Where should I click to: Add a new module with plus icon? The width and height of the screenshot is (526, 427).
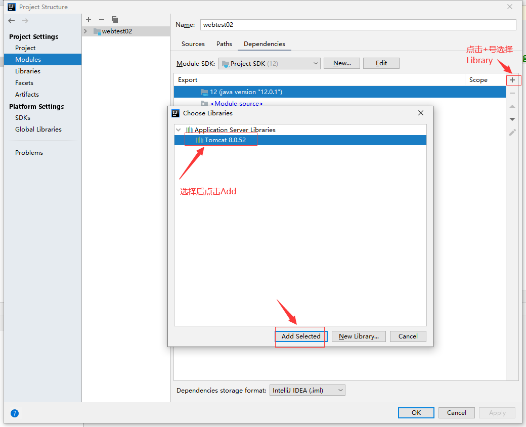pyautogui.click(x=89, y=20)
